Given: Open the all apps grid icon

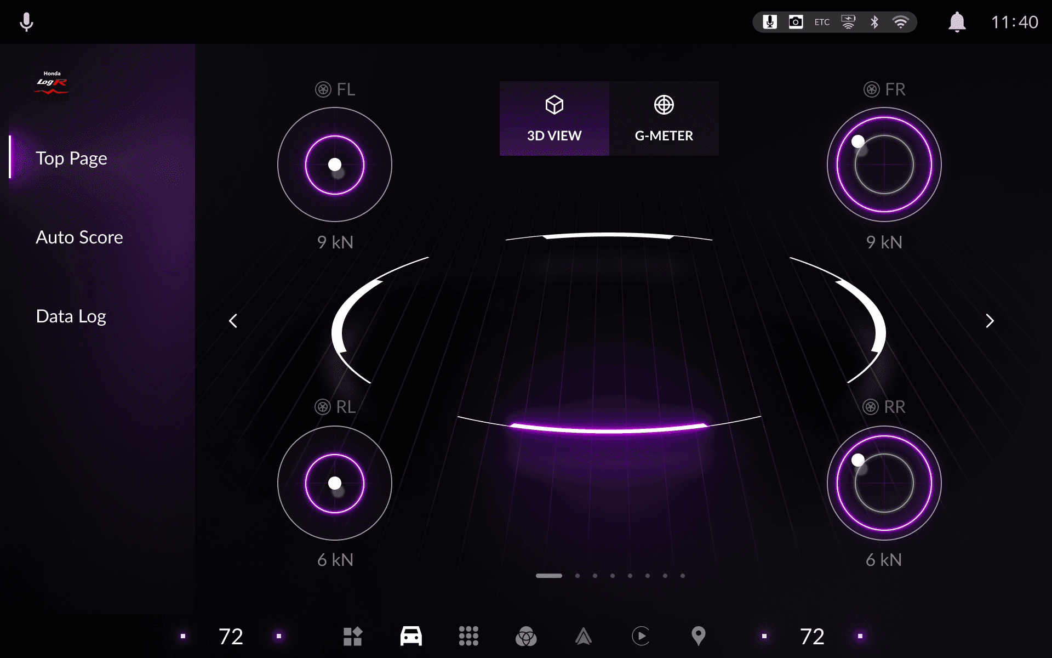Looking at the screenshot, I should point(468,636).
